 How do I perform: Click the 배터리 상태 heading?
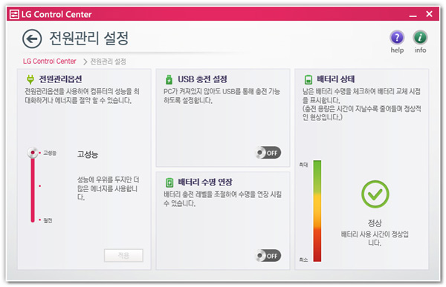(x=336, y=79)
